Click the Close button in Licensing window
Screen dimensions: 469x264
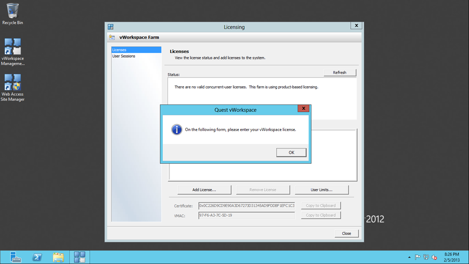coord(346,233)
